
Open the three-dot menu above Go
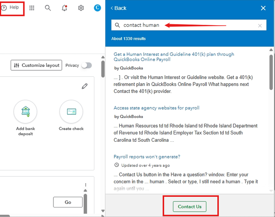coord(86,185)
